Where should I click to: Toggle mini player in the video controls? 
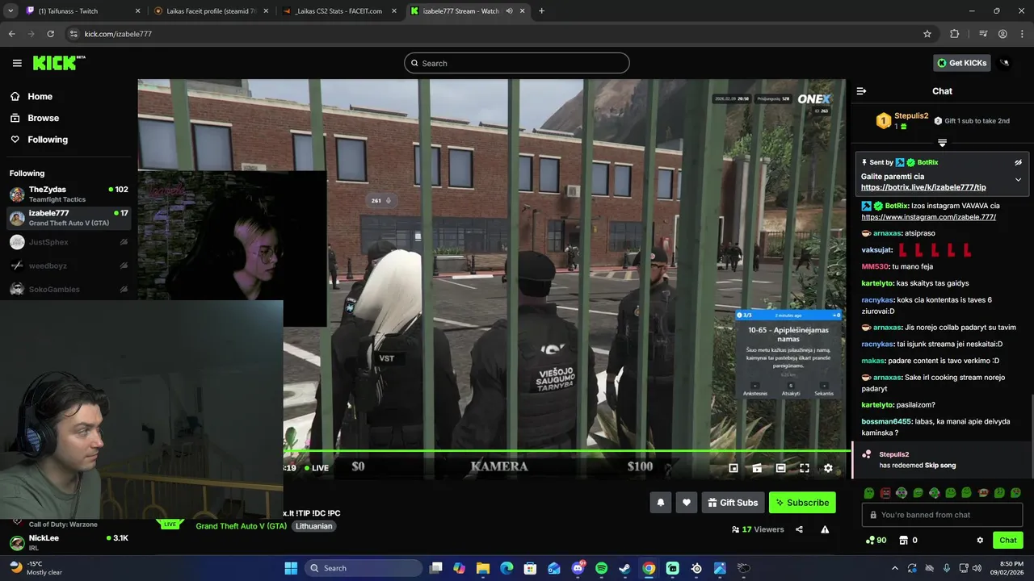[x=733, y=467]
